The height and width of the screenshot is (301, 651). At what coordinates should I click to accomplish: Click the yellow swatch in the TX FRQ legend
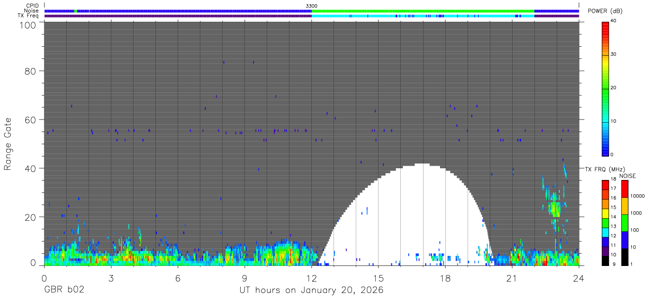pyautogui.click(x=605, y=213)
